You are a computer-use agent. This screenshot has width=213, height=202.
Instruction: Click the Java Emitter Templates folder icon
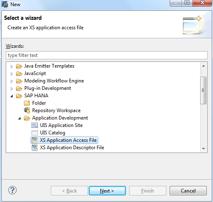pos(19,66)
